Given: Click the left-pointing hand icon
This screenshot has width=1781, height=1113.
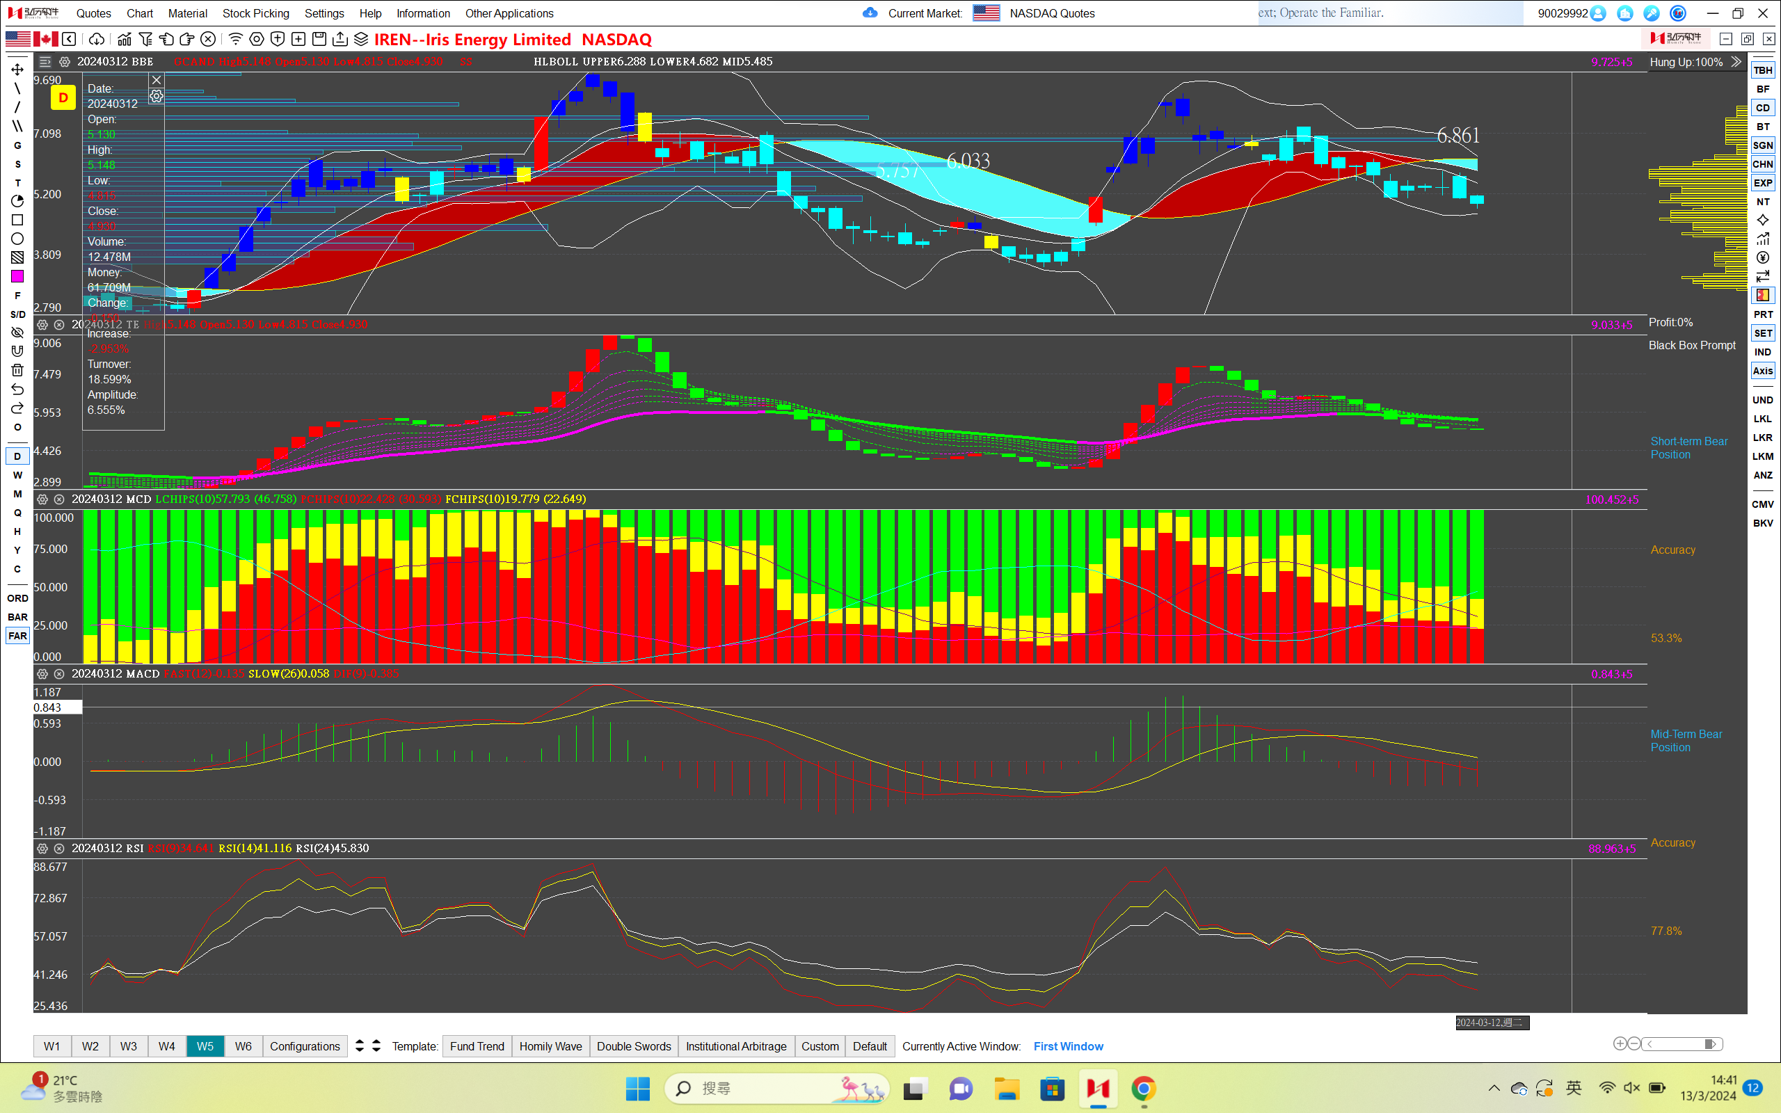Looking at the screenshot, I should 166,39.
